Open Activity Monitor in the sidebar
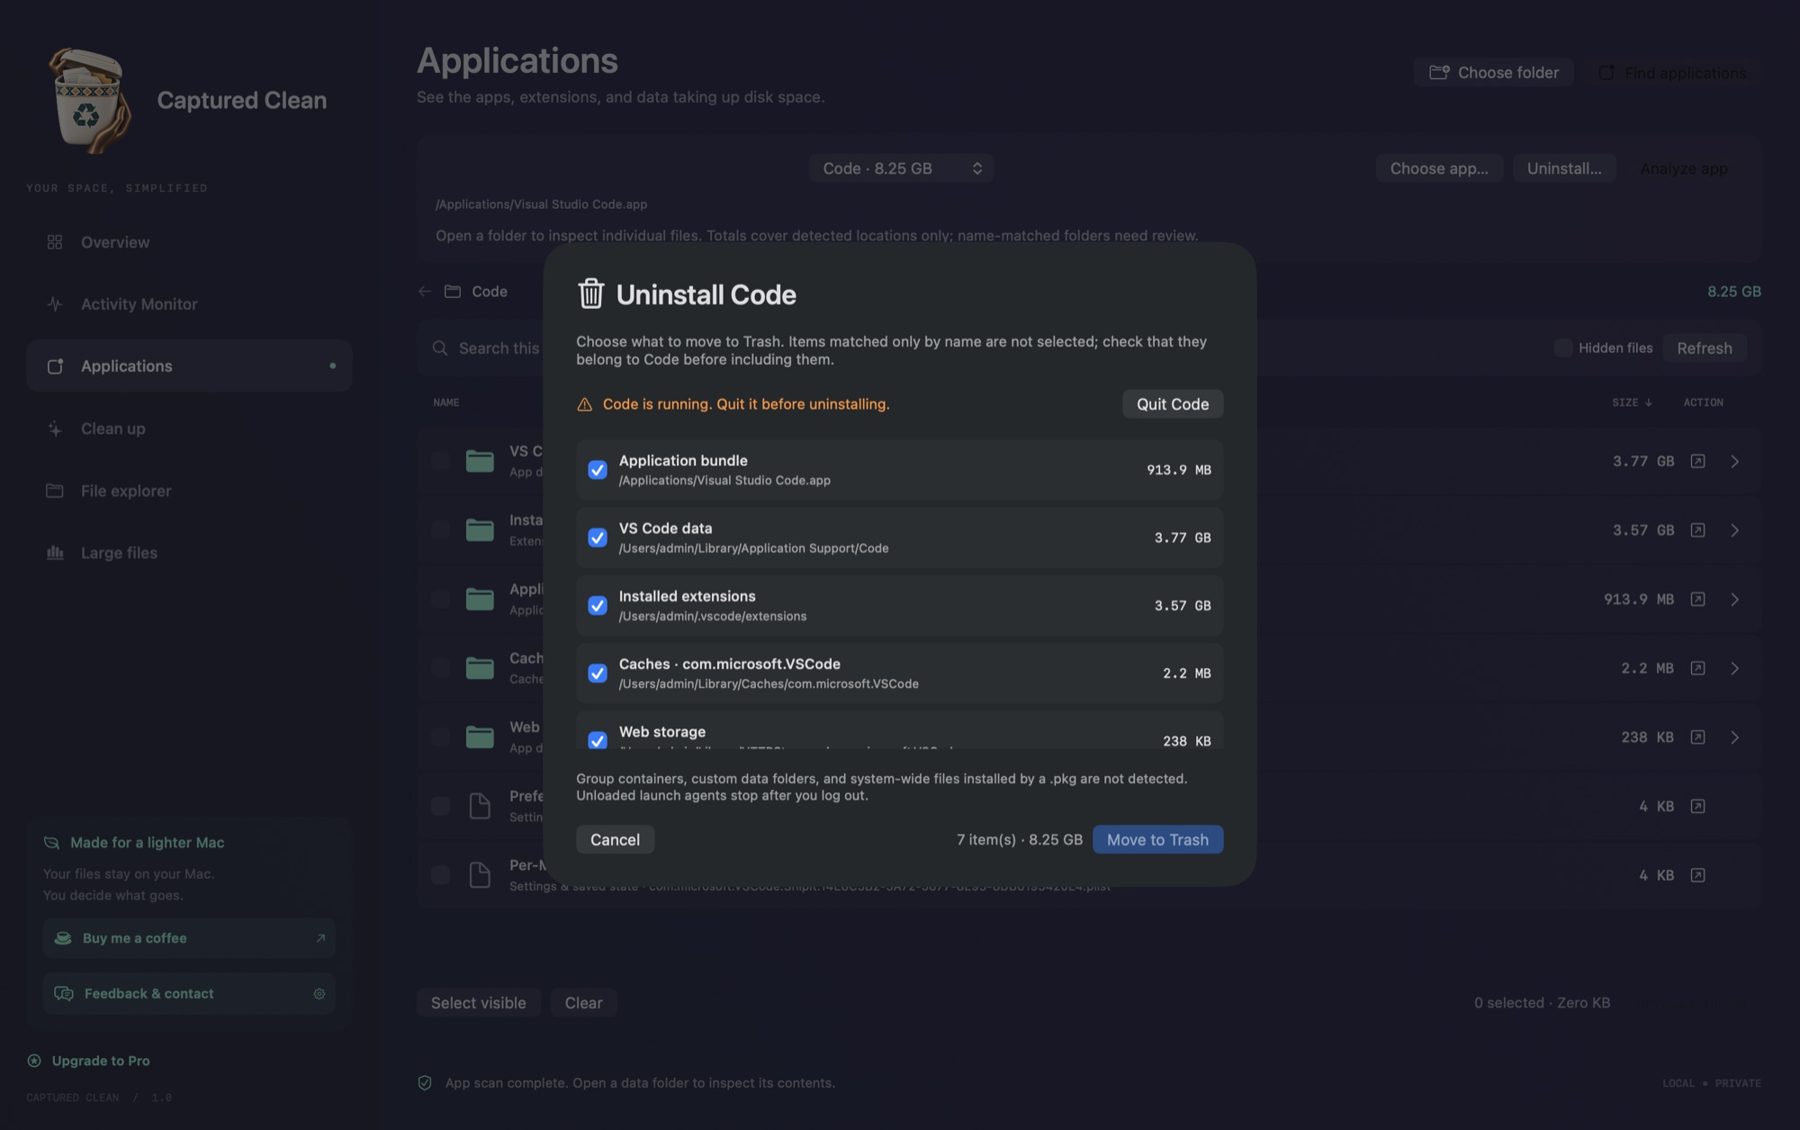The image size is (1800, 1130). coord(189,304)
